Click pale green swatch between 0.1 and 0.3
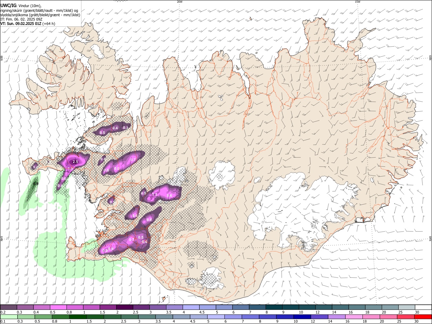Image resolution: width=432 pixels, height=324 pixels. (x=8, y=317)
